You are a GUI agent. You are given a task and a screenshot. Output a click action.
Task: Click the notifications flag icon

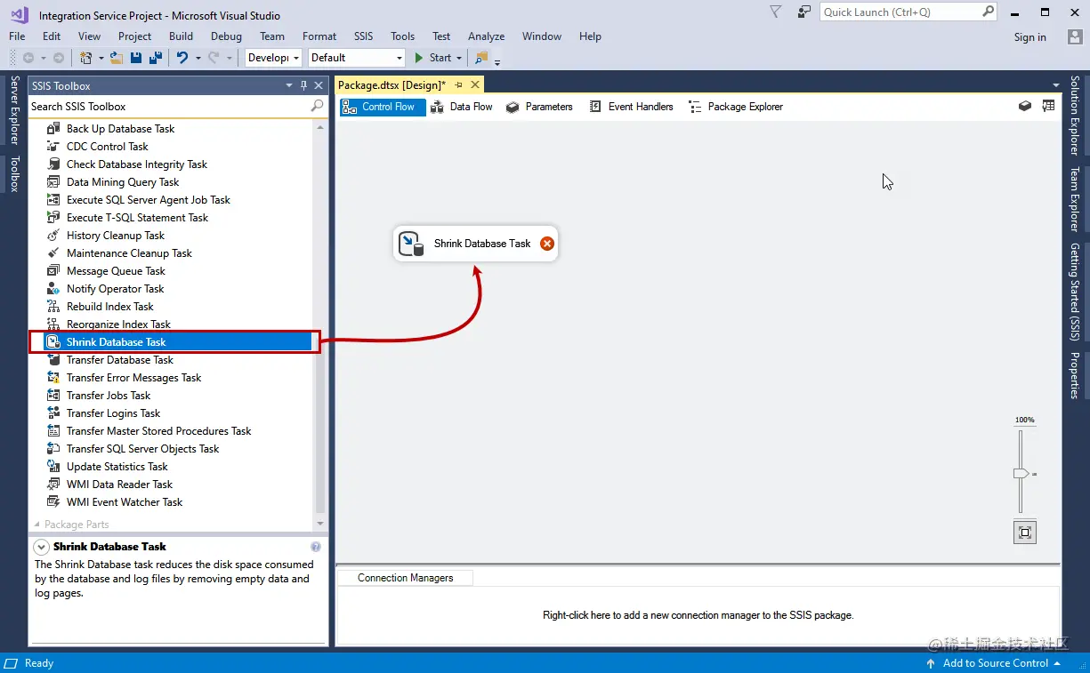(x=776, y=12)
